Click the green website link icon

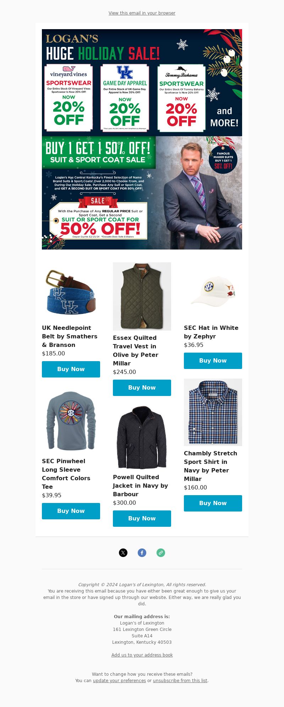(x=161, y=553)
